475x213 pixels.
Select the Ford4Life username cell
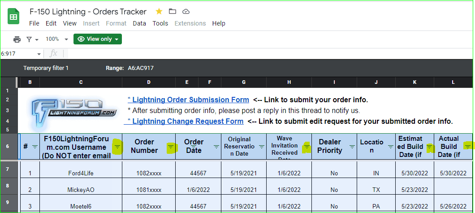click(81, 173)
